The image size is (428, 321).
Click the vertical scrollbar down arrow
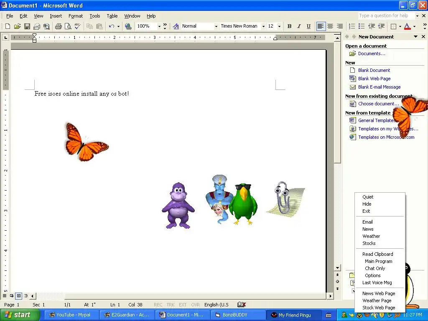point(338,268)
